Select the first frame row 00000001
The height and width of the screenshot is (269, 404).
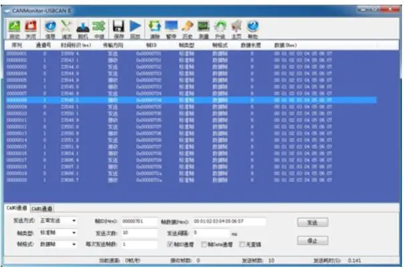(191, 53)
